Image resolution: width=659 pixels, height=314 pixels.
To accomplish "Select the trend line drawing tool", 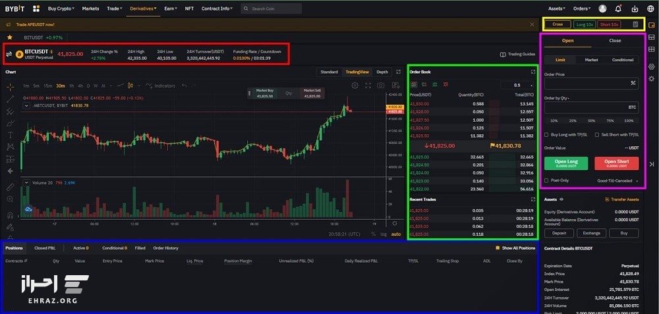I will pos(11,99).
